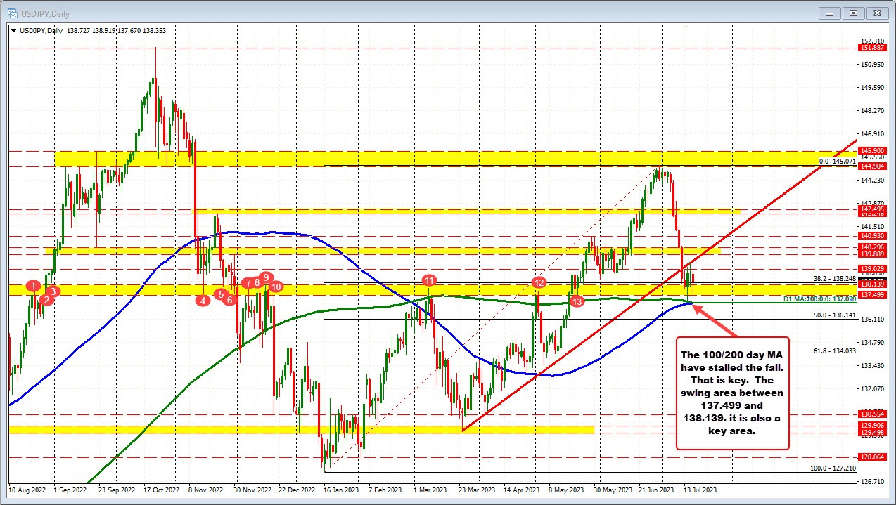Viewport: 896px width, 505px height.
Task: Click the chart icon in the USDJPY title bar
Action: (x=13, y=13)
